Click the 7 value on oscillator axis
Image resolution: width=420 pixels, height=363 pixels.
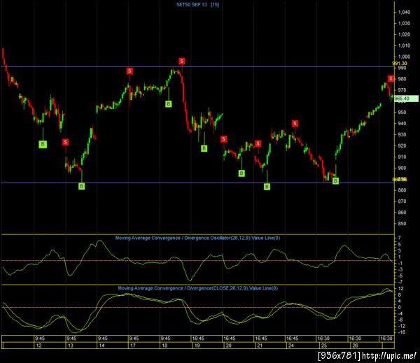tap(400, 238)
